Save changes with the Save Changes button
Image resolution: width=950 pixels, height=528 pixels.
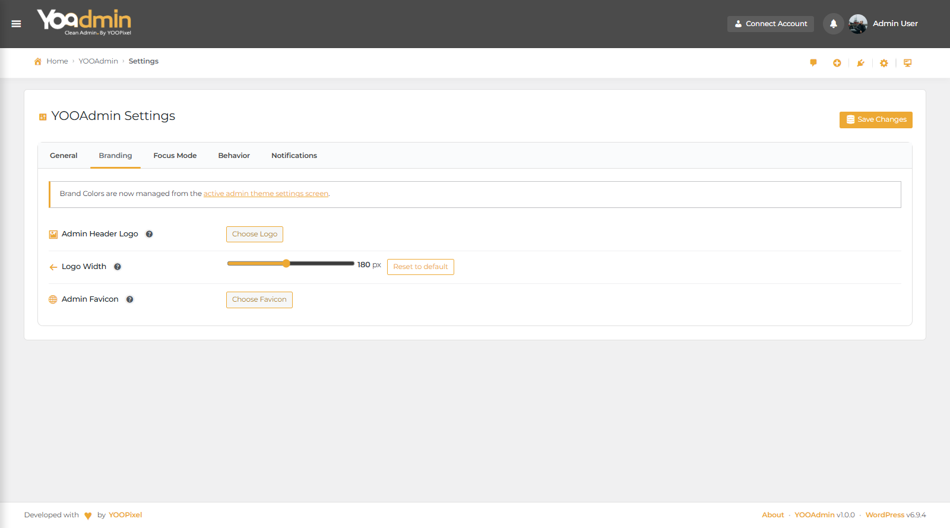point(876,119)
